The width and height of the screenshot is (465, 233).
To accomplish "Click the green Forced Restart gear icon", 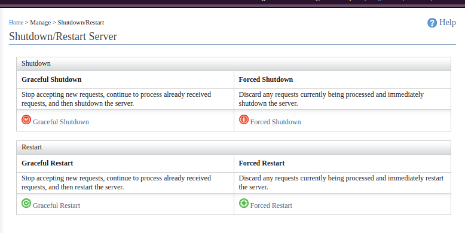I will tap(244, 203).
